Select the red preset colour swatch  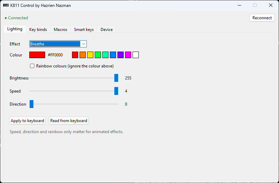click(x=75, y=55)
